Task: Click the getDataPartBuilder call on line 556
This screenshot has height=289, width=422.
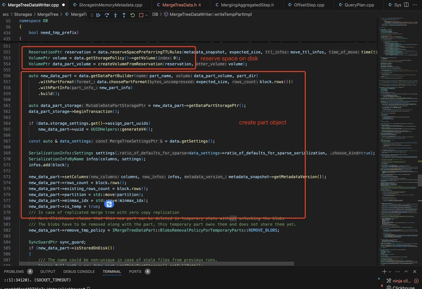Action: [x=112, y=76]
